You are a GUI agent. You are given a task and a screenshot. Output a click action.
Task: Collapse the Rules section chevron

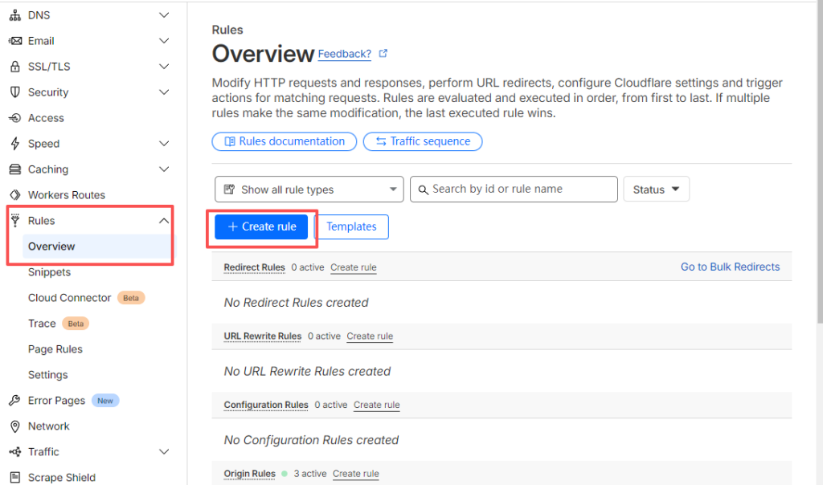point(164,221)
